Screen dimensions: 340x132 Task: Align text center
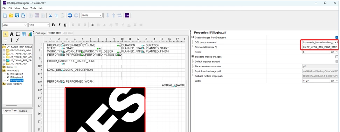(79, 25)
